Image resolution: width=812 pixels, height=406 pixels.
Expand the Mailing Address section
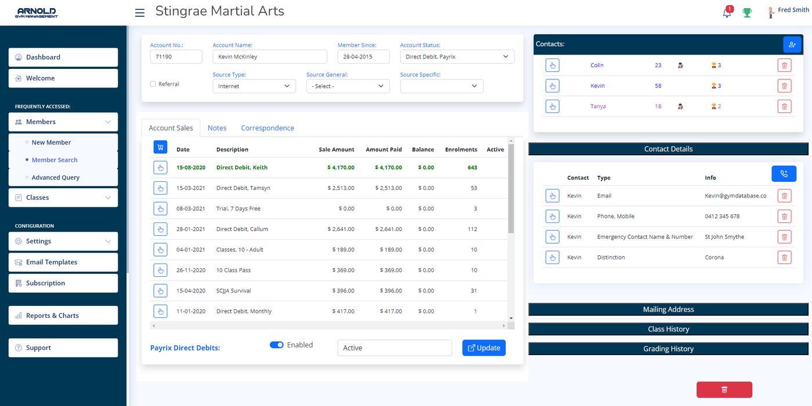point(668,309)
